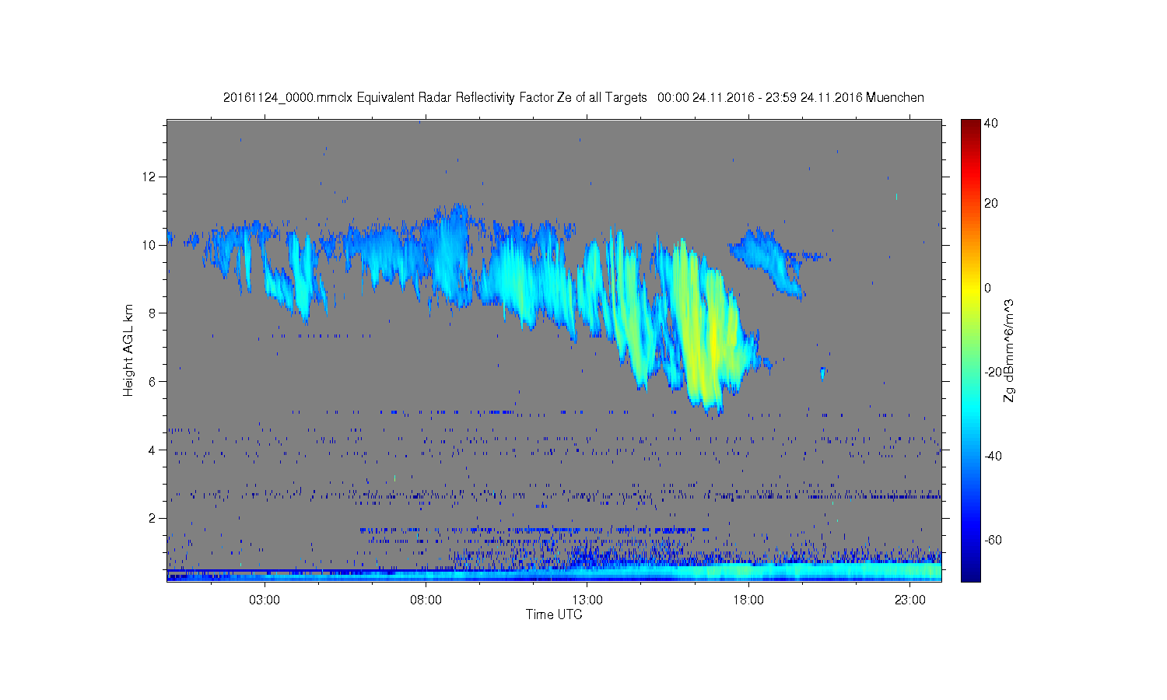Screen dimensions: 1167x700
Task: Click the colorbar value -20
Action: (993, 372)
